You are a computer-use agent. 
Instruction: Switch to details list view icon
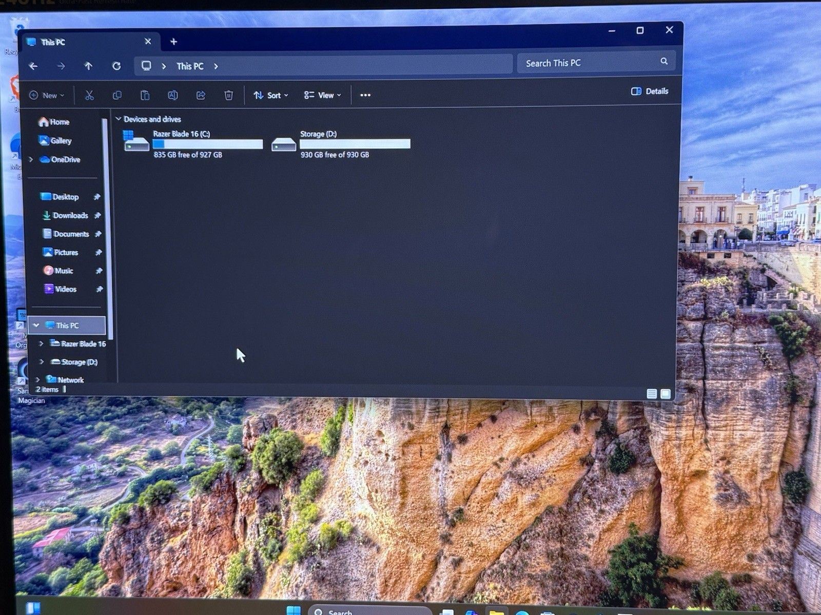[x=652, y=394]
